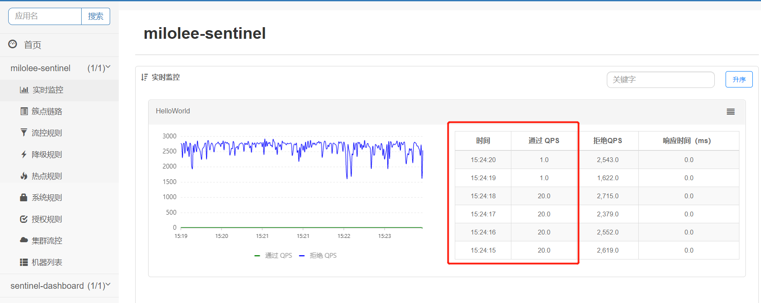Click the 2,379.0 rejected QPS value
The image size is (761, 303).
click(x=608, y=214)
